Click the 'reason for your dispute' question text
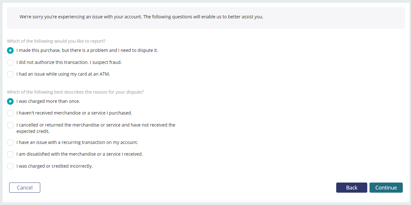 click(118, 92)
